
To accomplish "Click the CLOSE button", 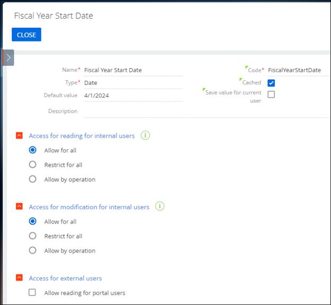I will point(26,35).
